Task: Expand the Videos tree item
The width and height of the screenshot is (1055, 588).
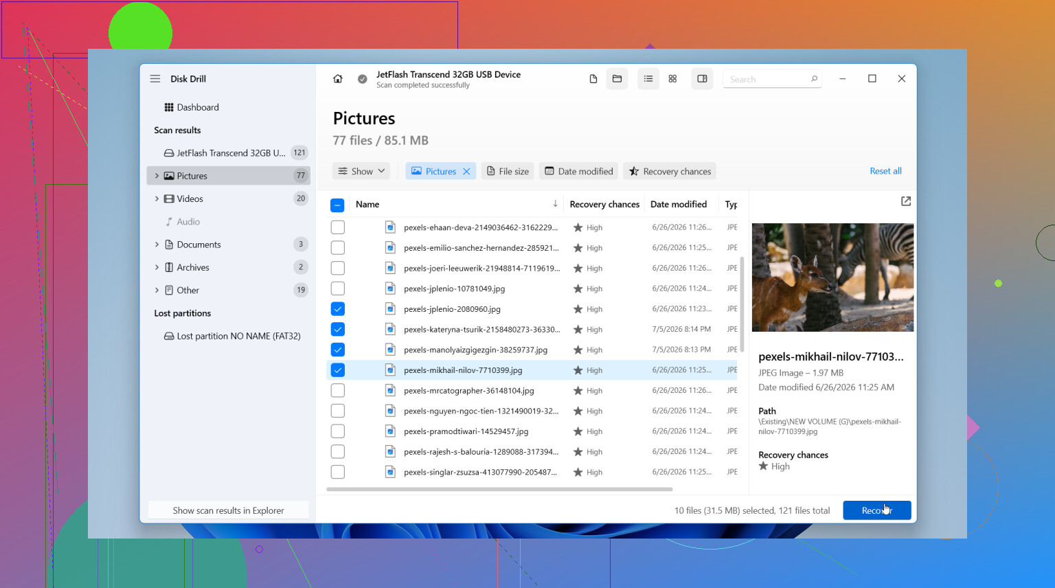Action: coord(157,199)
